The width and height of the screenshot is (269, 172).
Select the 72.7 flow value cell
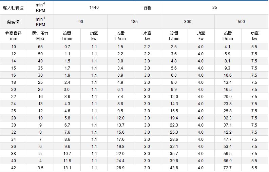[x=228, y=168]
